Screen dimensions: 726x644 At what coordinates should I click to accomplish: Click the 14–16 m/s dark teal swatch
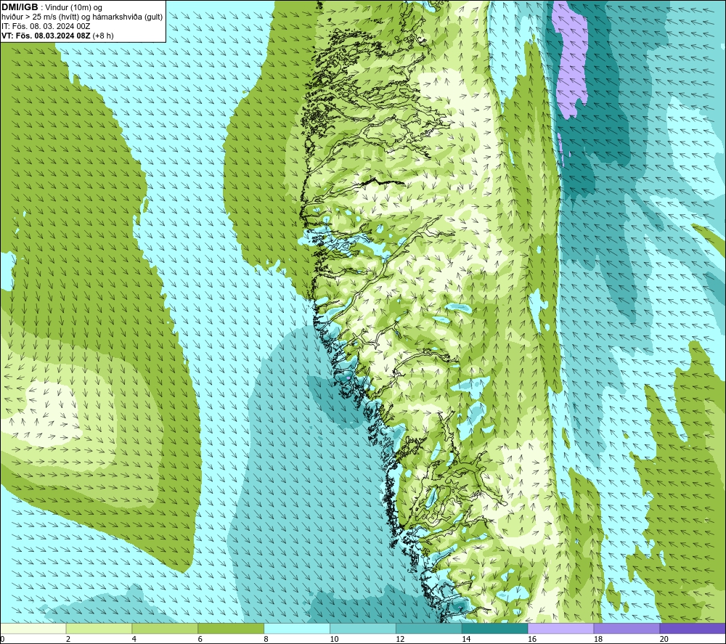(x=494, y=628)
